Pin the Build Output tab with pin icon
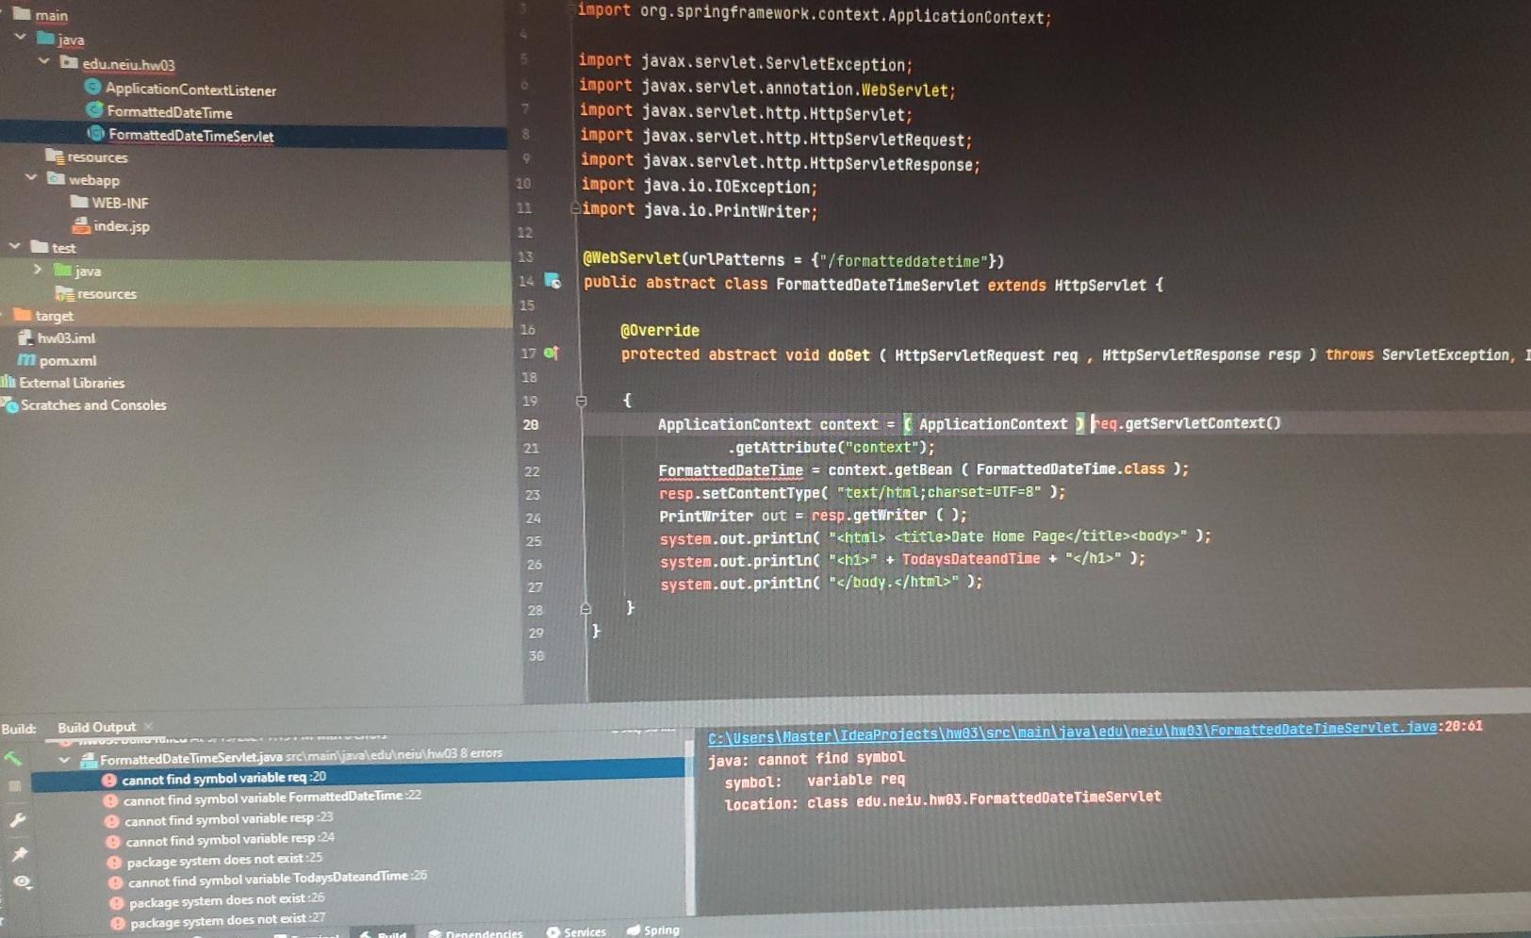The height and width of the screenshot is (938, 1531). coord(19,853)
